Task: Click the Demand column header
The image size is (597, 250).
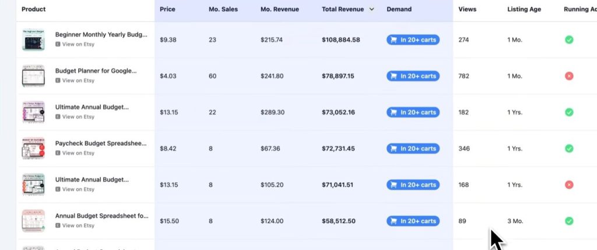Action: (x=399, y=9)
